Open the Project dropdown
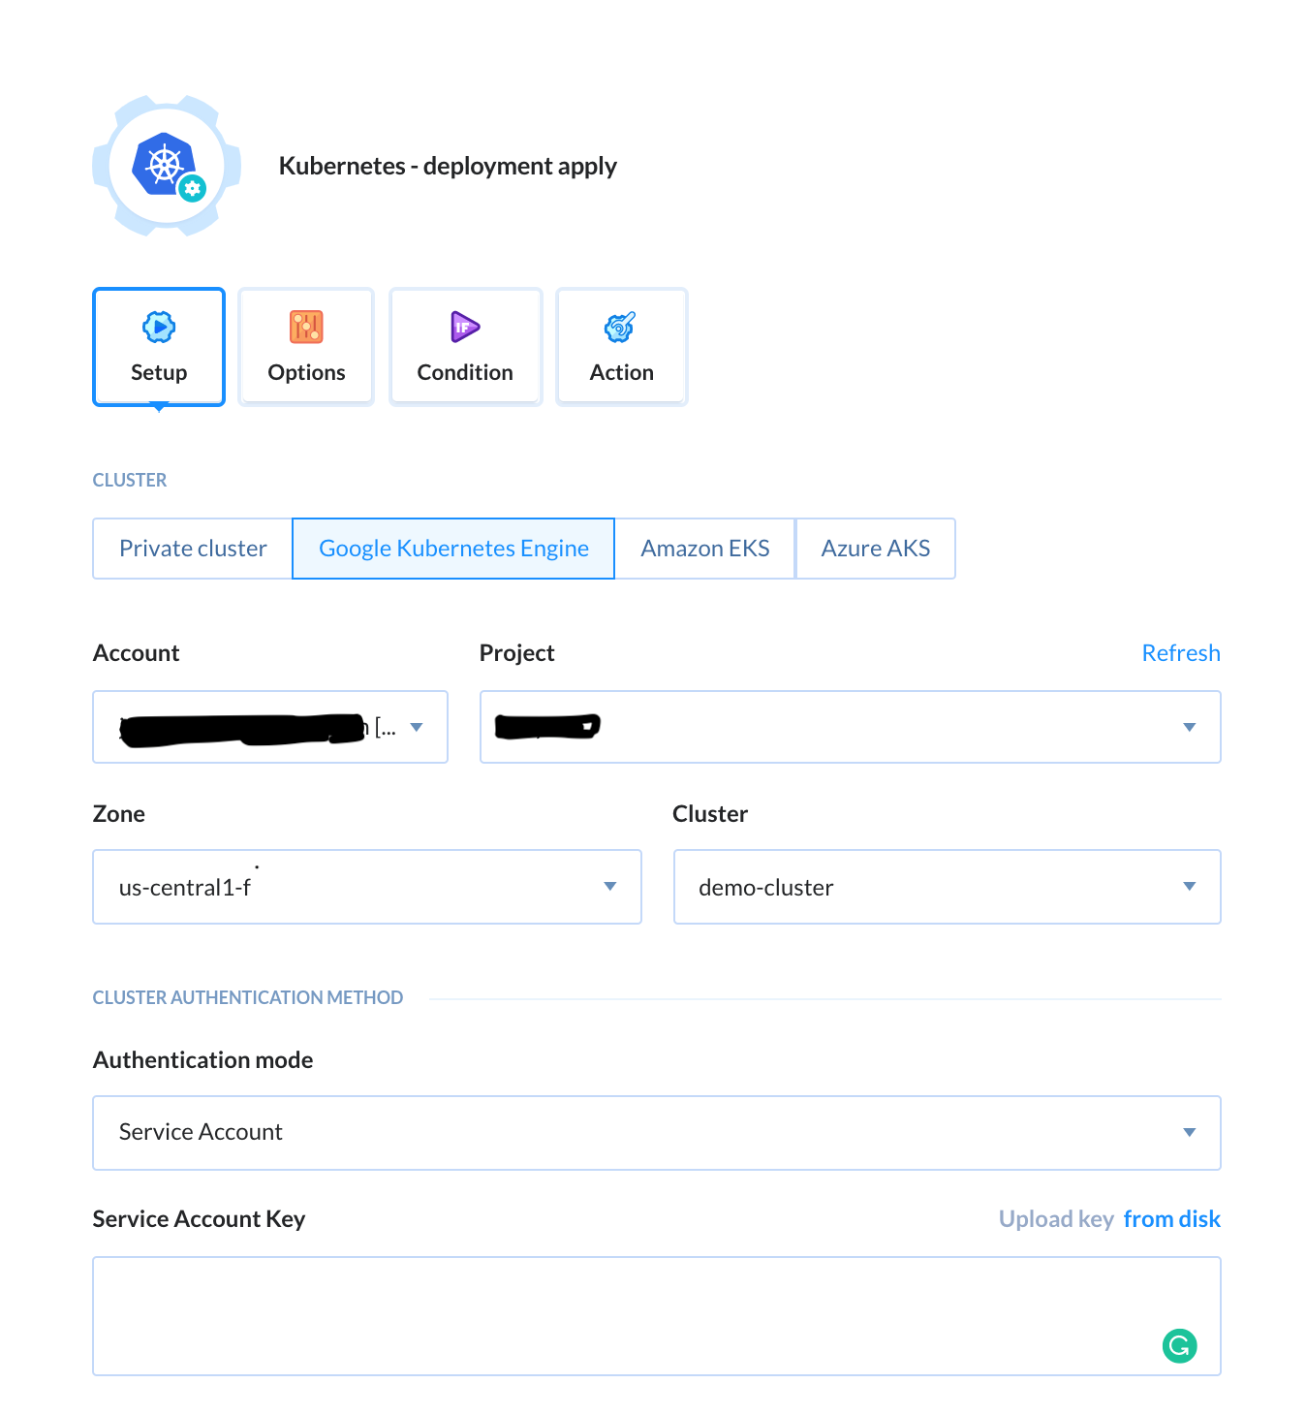This screenshot has width=1306, height=1415. click(851, 727)
